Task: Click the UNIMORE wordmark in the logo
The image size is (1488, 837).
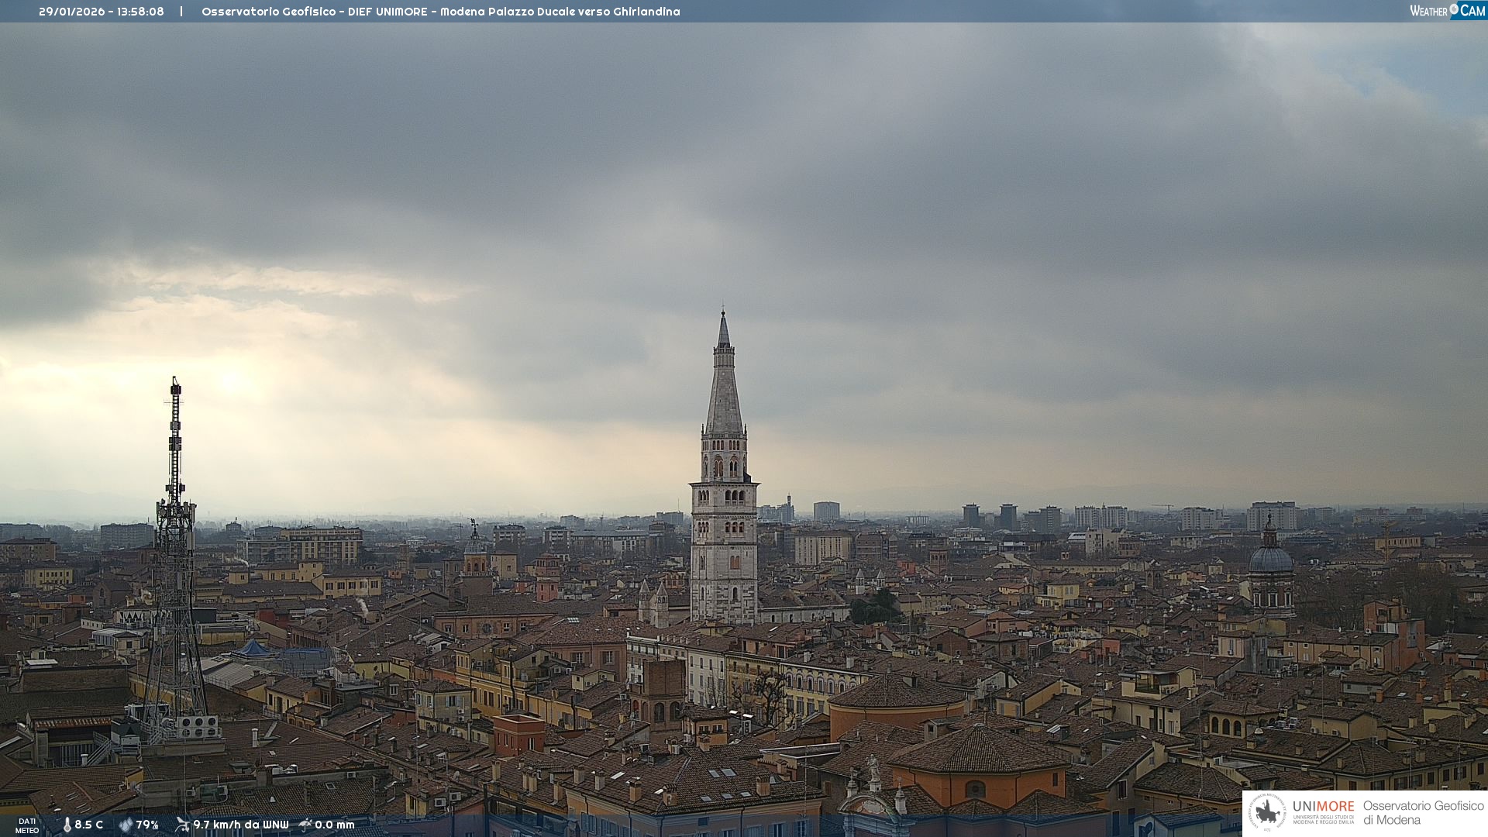Action: [1323, 806]
